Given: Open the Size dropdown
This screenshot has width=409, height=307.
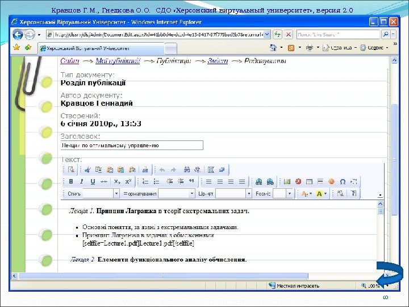Looking at the screenshot, I should point(289,194).
